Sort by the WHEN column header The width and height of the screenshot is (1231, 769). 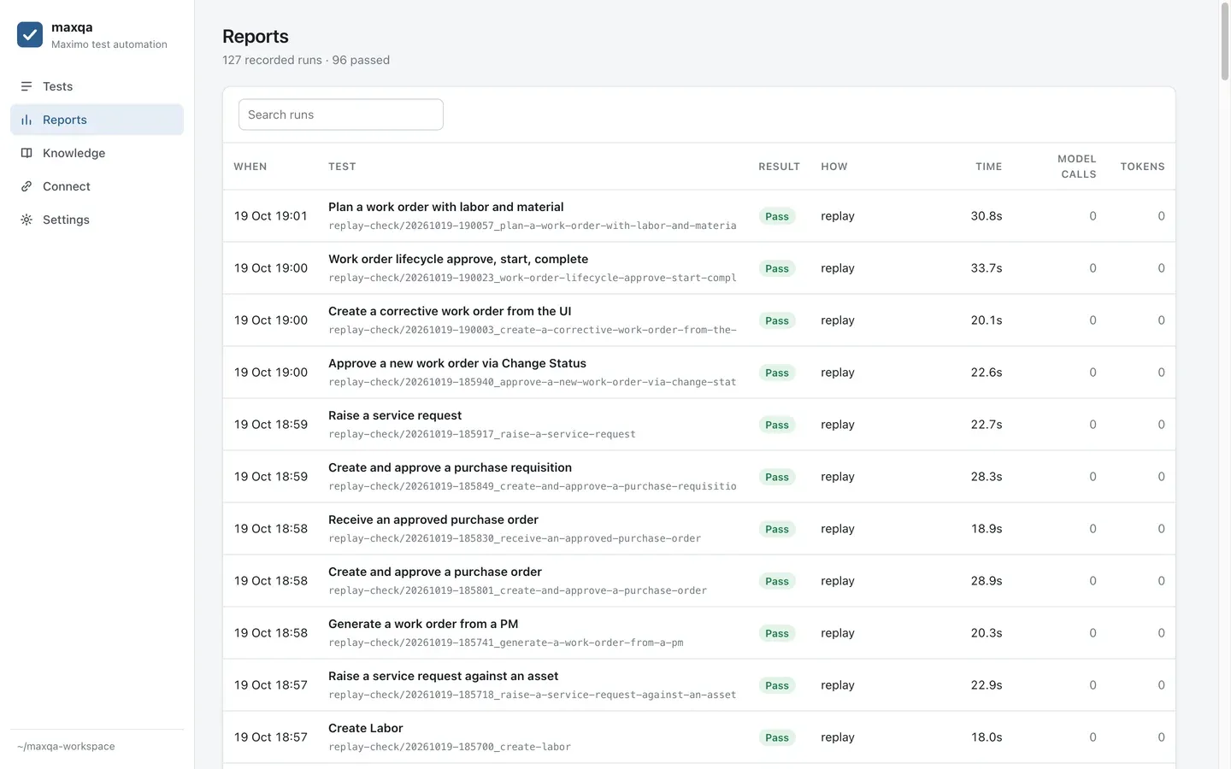250,167
